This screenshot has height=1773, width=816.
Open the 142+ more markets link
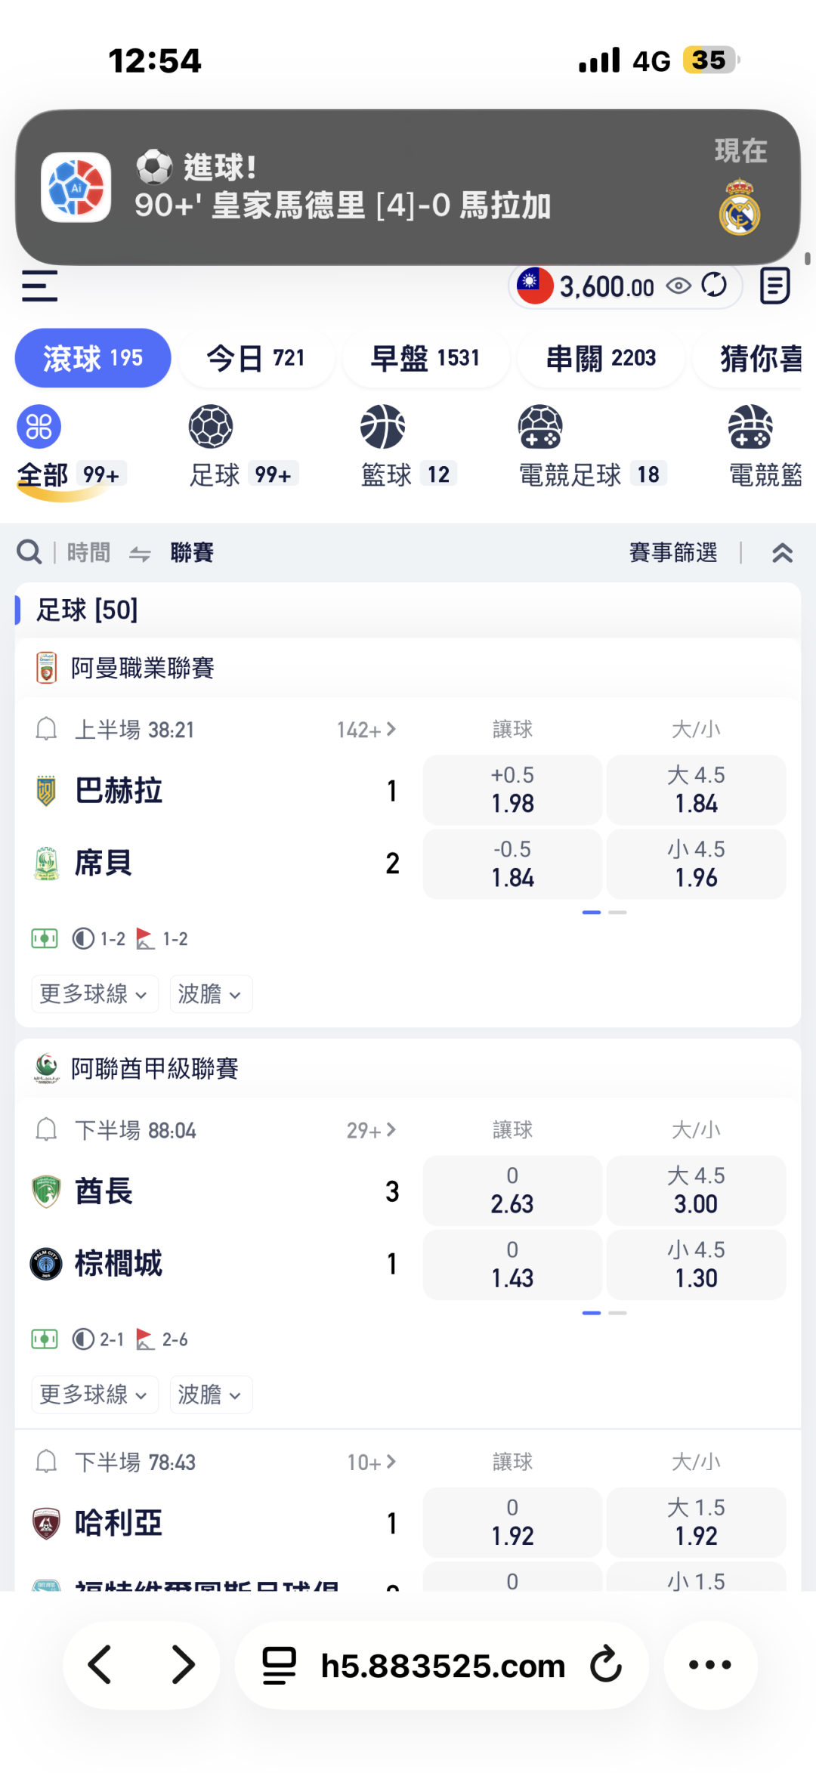pos(366,730)
